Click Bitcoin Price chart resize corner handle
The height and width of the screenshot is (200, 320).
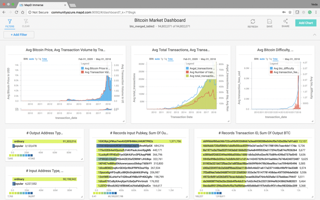click(123, 121)
